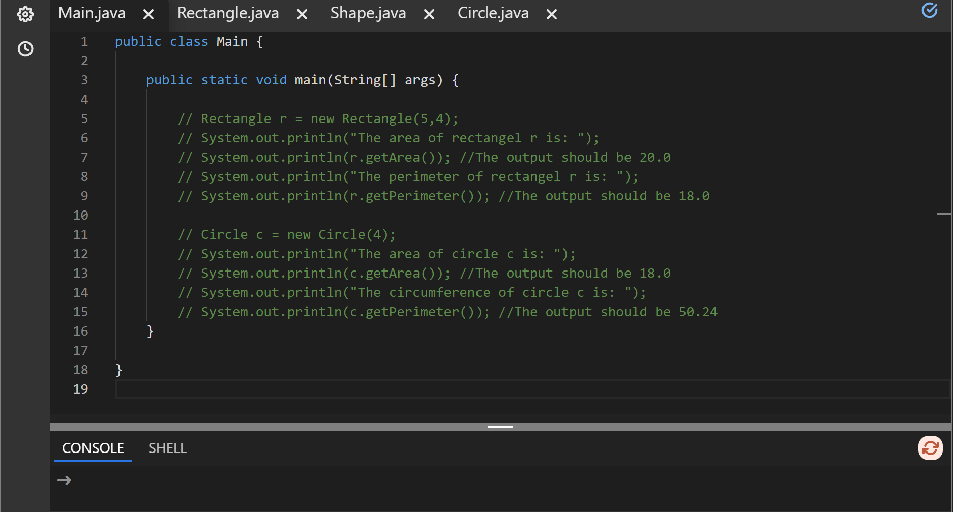Close the Shape.java tab

coord(429,14)
